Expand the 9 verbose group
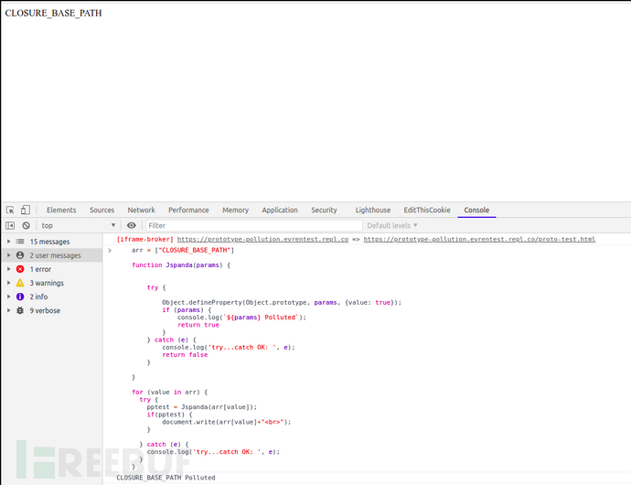This screenshot has height=485, width=631. click(9, 310)
